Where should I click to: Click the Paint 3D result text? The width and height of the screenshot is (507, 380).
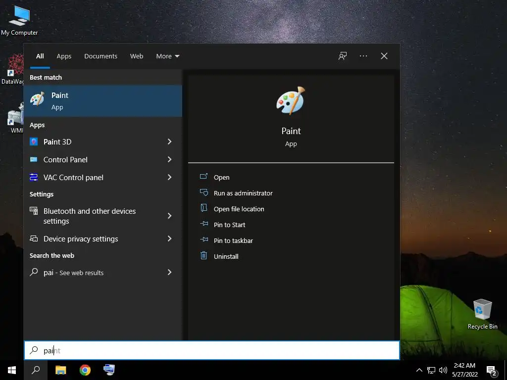click(x=57, y=142)
